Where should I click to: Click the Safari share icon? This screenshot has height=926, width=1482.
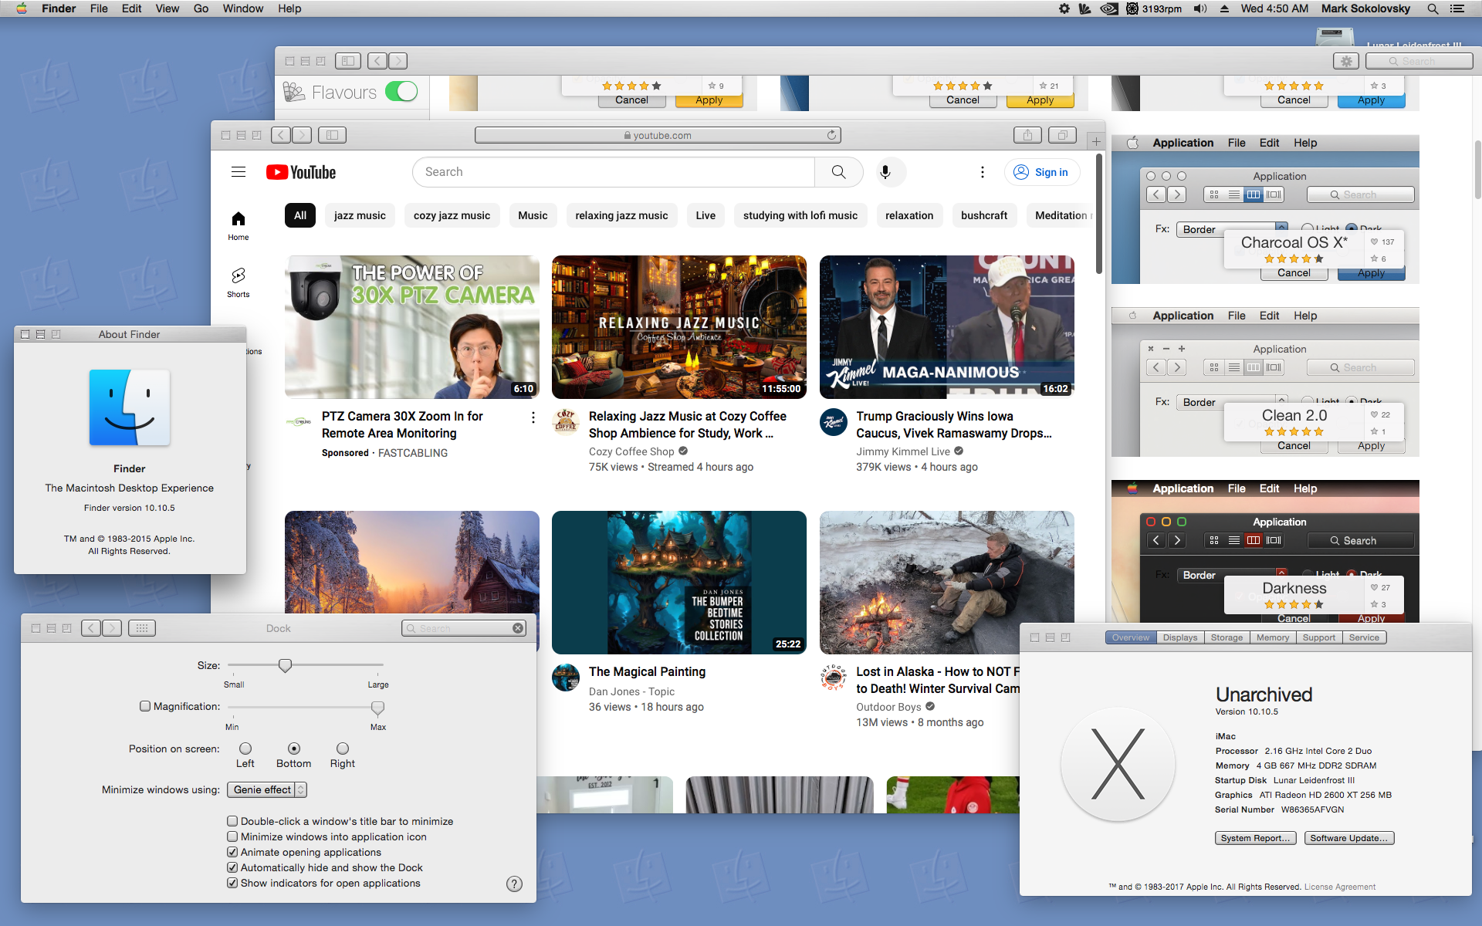coord(1027,135)
